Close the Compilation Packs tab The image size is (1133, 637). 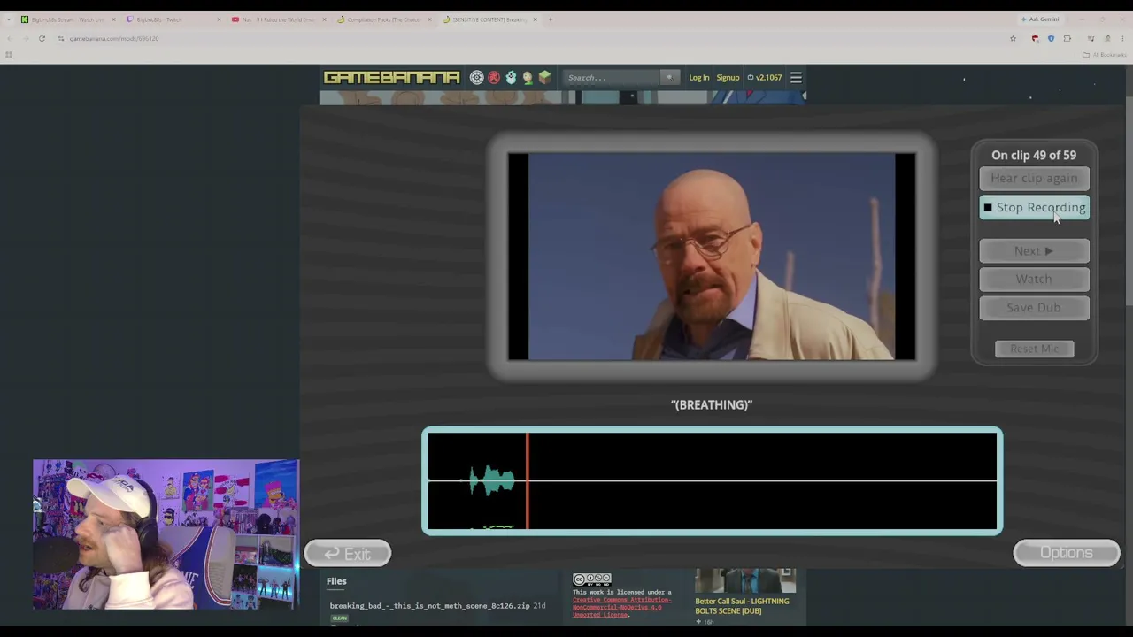[x=429, y=19]
